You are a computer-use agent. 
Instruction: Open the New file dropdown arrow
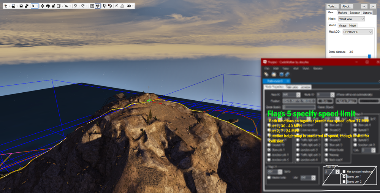[x=9, y=6]
